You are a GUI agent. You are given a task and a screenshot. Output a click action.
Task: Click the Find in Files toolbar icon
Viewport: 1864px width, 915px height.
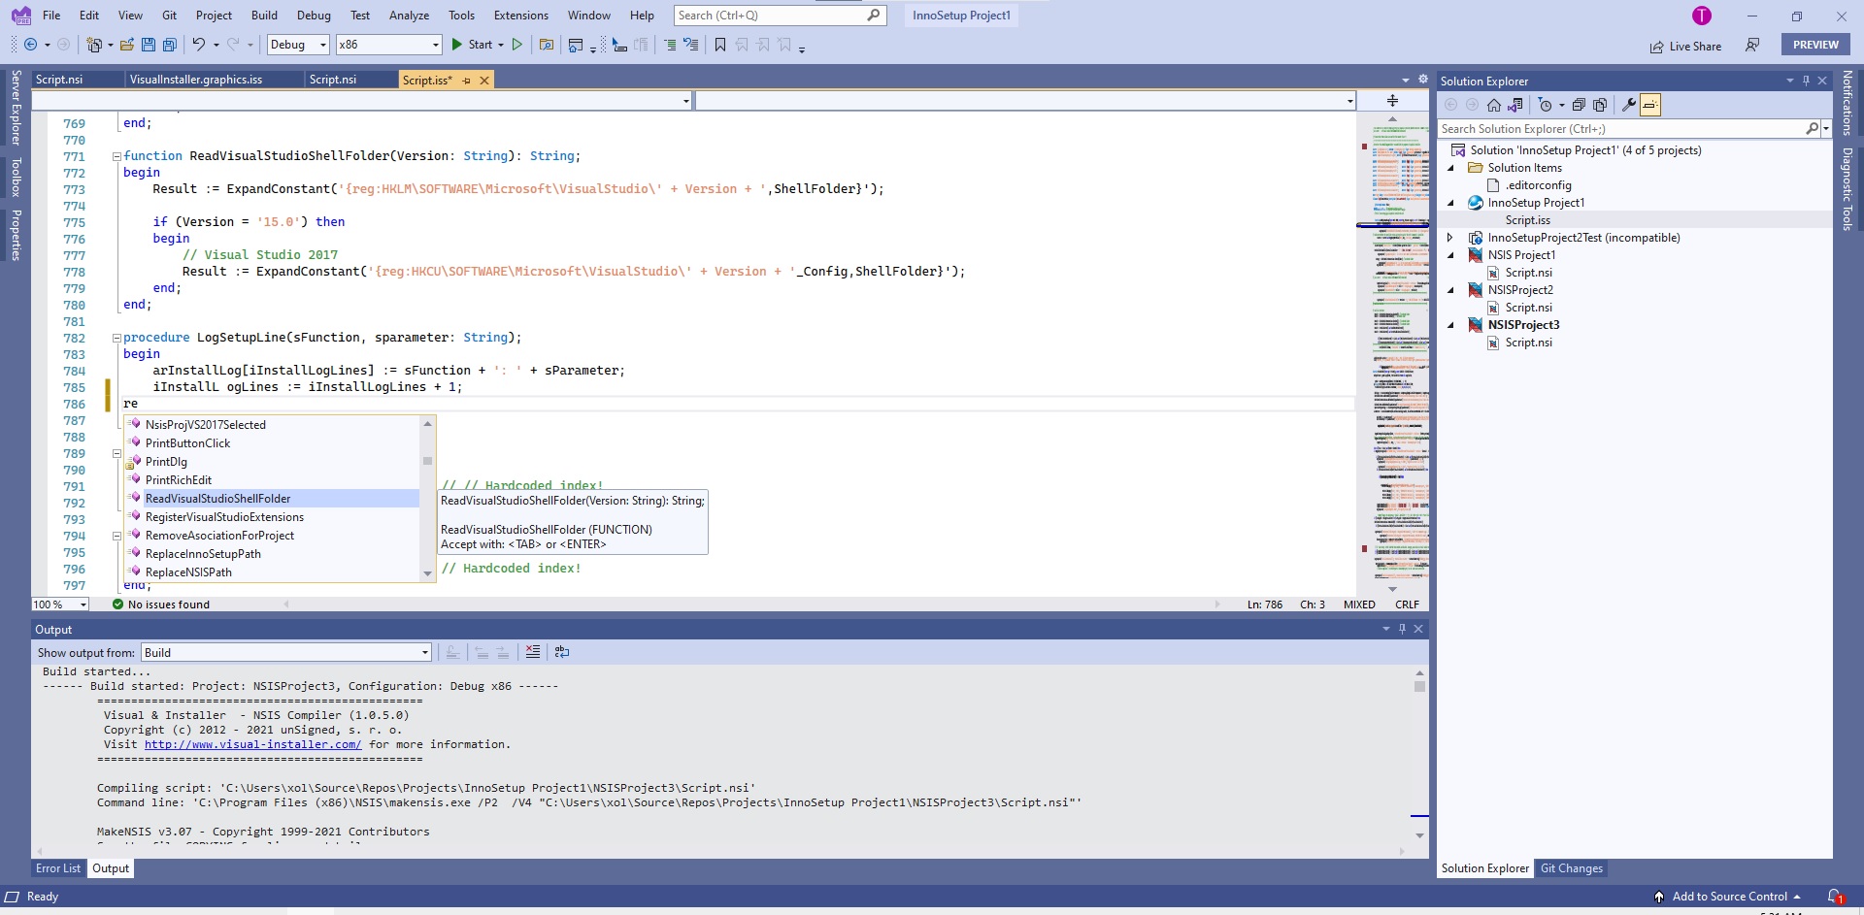[x=547, y=45]
